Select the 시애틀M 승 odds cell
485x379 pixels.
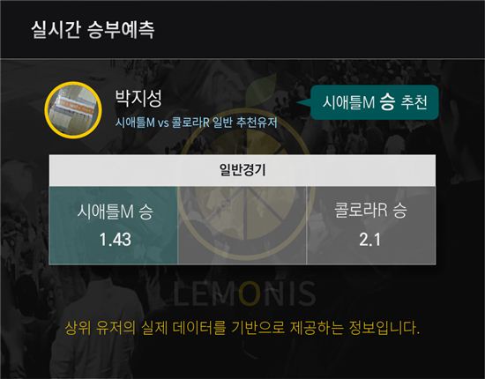click(114, 226)
